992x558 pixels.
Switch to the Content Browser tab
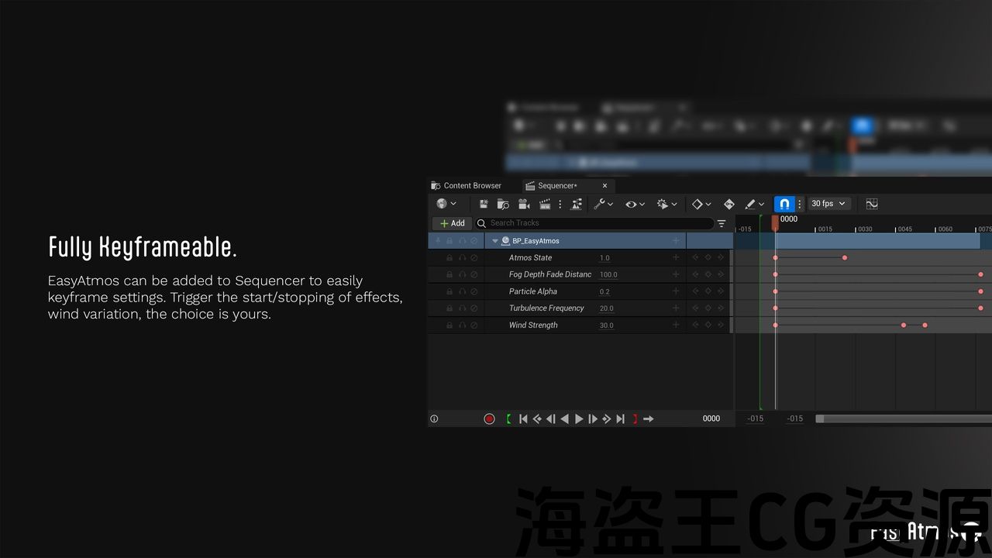coord(472,186)
